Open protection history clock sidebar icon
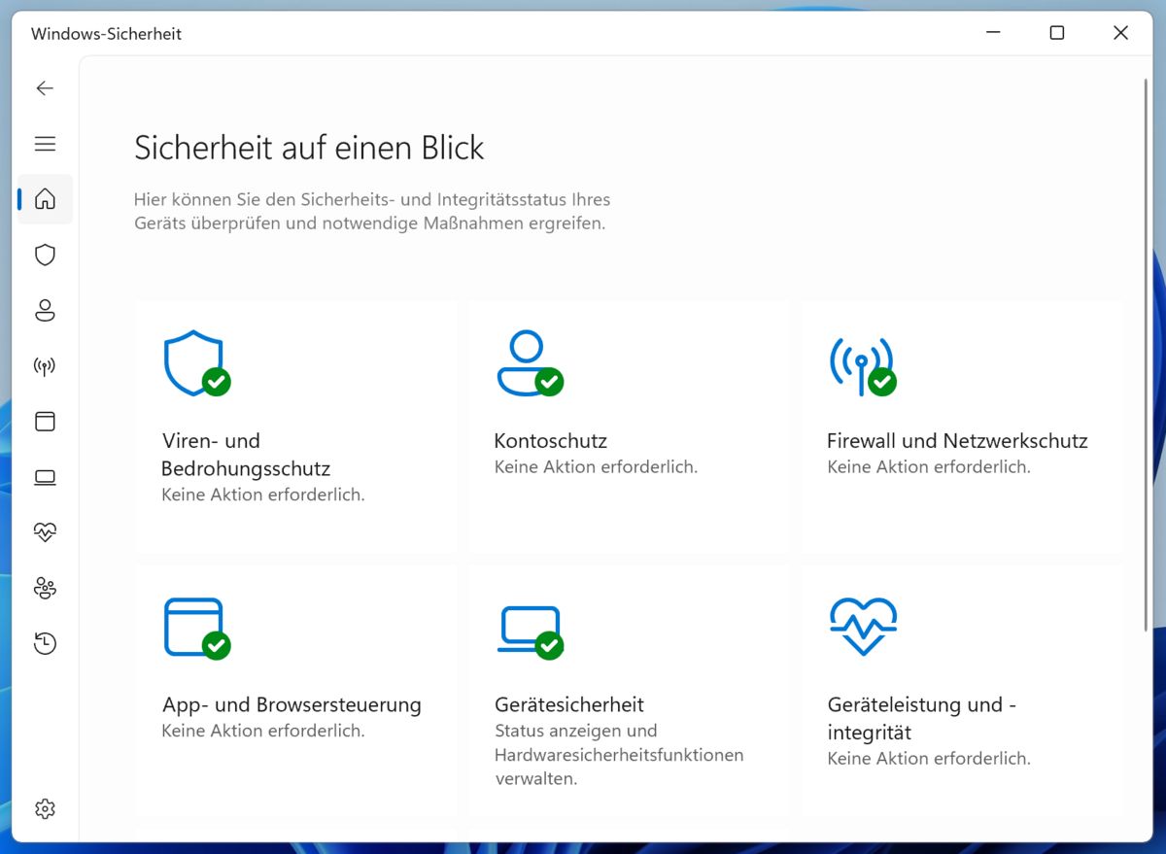The image size is (1166, 854). [45, 643]
